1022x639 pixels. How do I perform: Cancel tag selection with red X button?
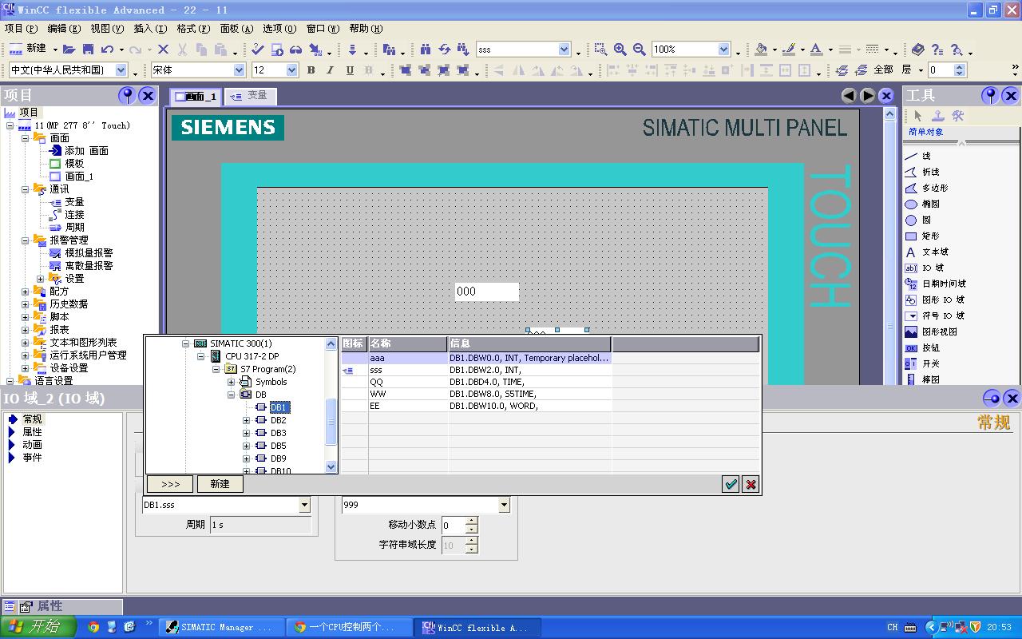click(x=751, y=484)
